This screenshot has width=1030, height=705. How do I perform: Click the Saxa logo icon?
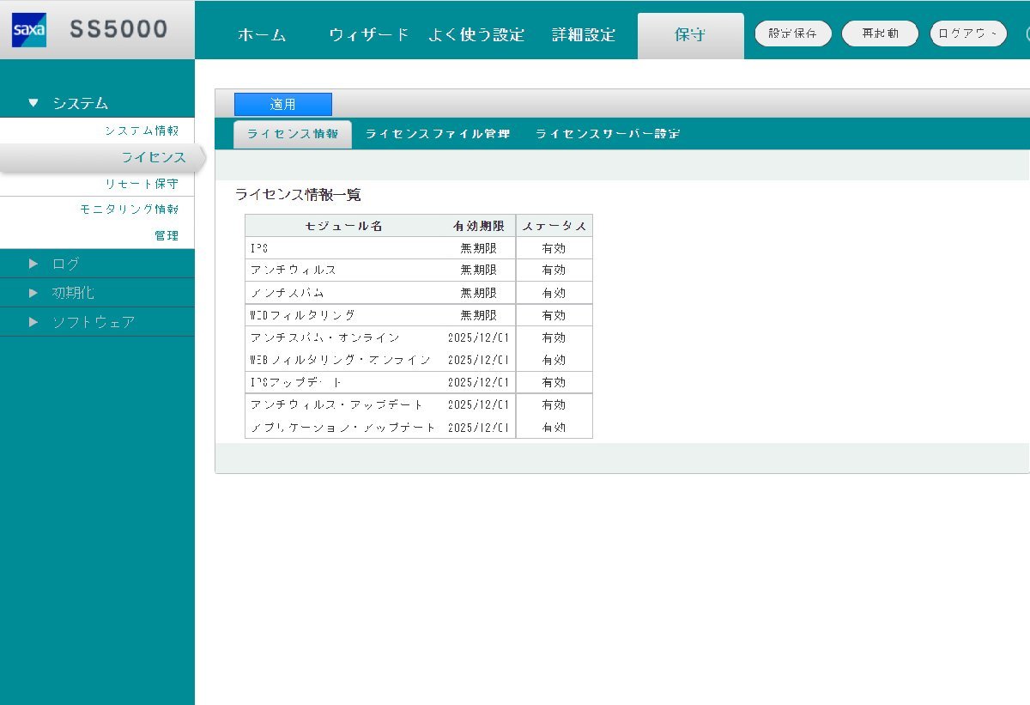click(x=29, y=30)
